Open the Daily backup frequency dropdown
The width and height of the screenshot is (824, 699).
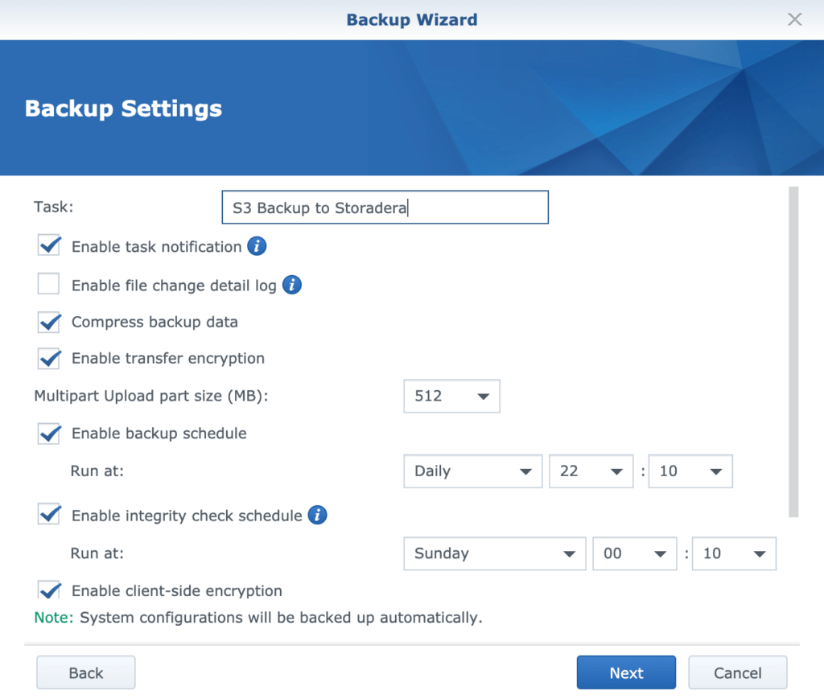tap(472, 471)
